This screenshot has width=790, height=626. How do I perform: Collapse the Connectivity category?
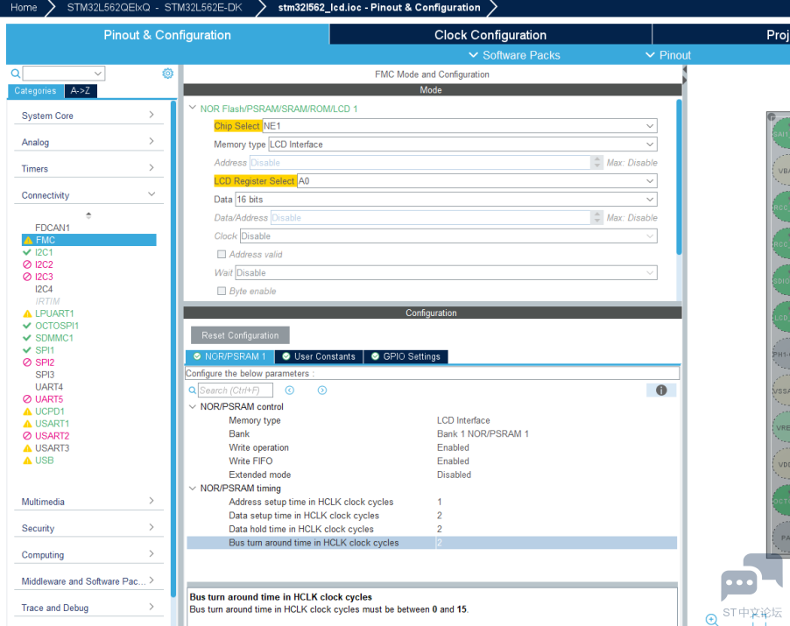(152, 193)
